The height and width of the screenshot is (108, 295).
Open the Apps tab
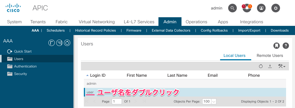[x=223, y=22]
